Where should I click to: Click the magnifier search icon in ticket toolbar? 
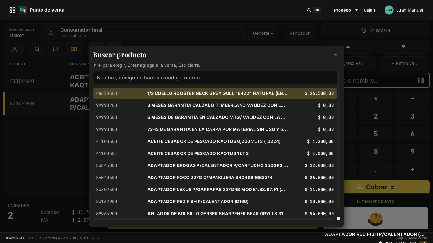point(37,49)
